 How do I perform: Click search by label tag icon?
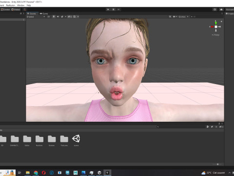(x=212, y=127)
